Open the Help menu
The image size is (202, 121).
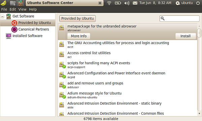coord(33,9)
